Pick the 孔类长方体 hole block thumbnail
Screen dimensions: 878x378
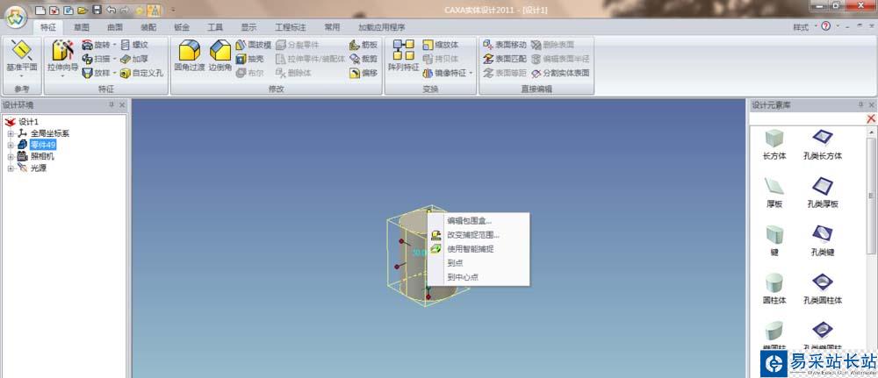point(823,138)
